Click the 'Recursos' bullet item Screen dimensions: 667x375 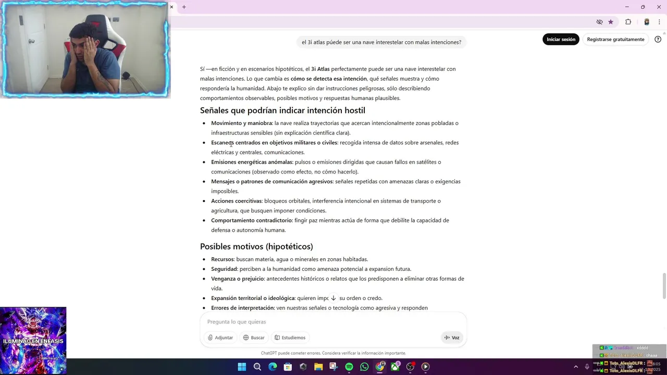[x=289, y=259]
